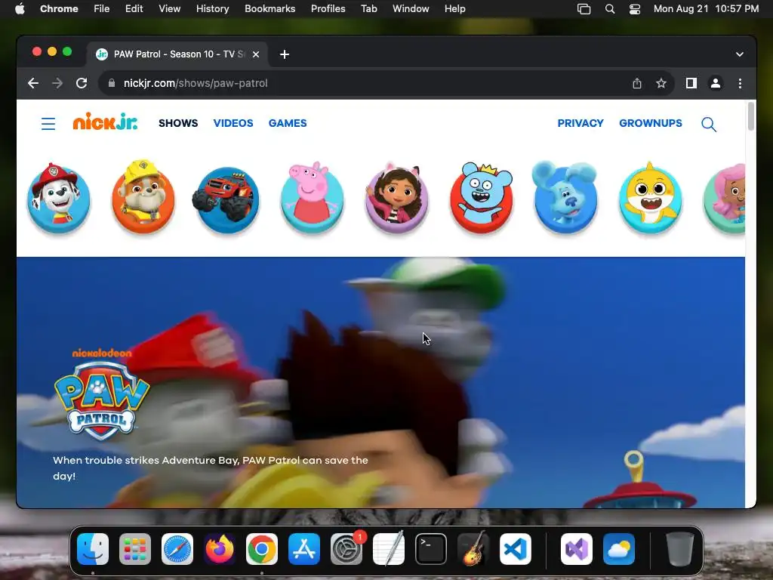Screen dimensions: 773x580
Task: Open Spotlight search in menu bar
Action: pos(610,9)
